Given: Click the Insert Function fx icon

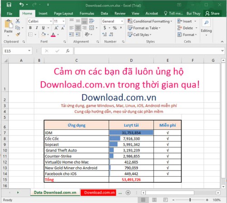Looking at the screenshot, I should pyautogui.click(x=68, y=51).
